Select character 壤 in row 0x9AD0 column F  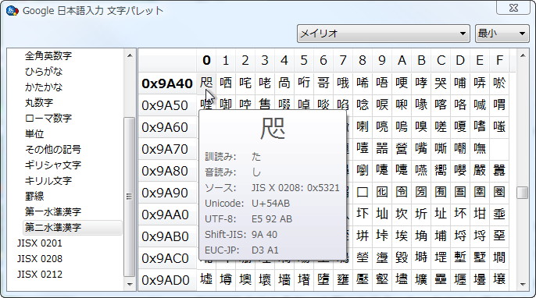499,279
